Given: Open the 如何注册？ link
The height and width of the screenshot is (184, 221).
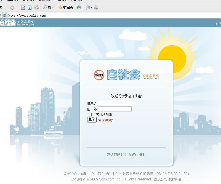Looking at the screenshot, I should (137, 155).
